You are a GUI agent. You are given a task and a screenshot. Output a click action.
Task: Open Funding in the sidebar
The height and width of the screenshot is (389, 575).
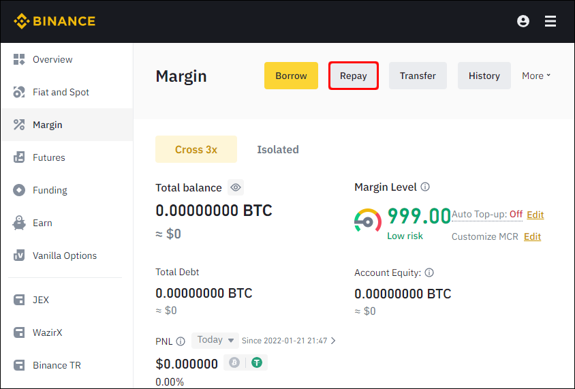67,190
